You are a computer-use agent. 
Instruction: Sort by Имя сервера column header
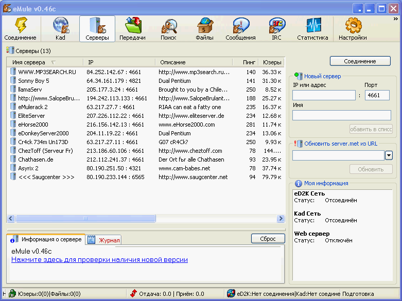45,62
